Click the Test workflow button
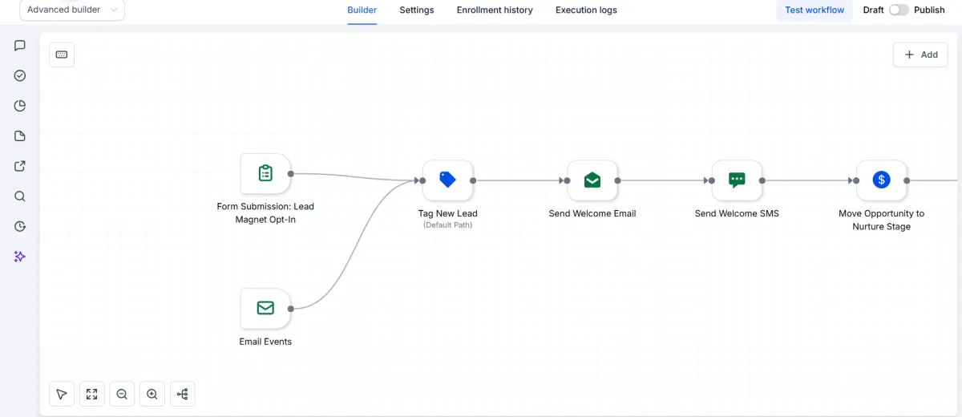Viewport: 962px width, 417px height. coord(814,10)
